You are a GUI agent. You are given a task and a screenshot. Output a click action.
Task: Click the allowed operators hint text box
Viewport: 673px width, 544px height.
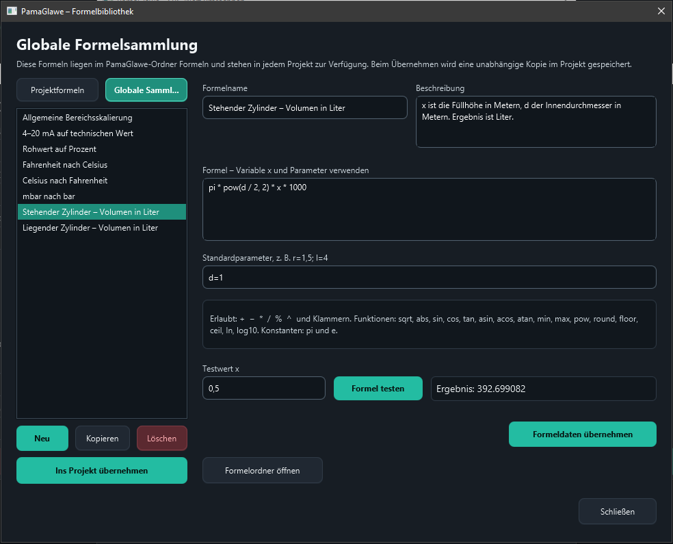430,324
